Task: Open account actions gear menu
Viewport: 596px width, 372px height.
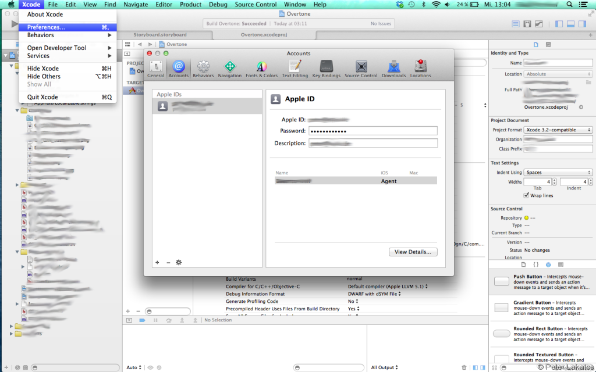Action: tap(179, 262)
